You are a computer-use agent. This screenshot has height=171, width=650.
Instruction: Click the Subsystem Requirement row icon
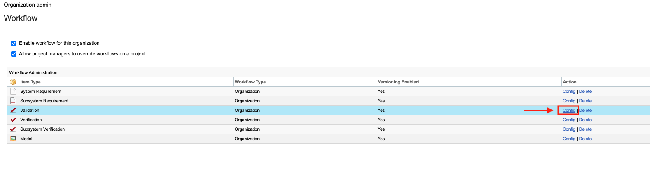click(13, 101)
